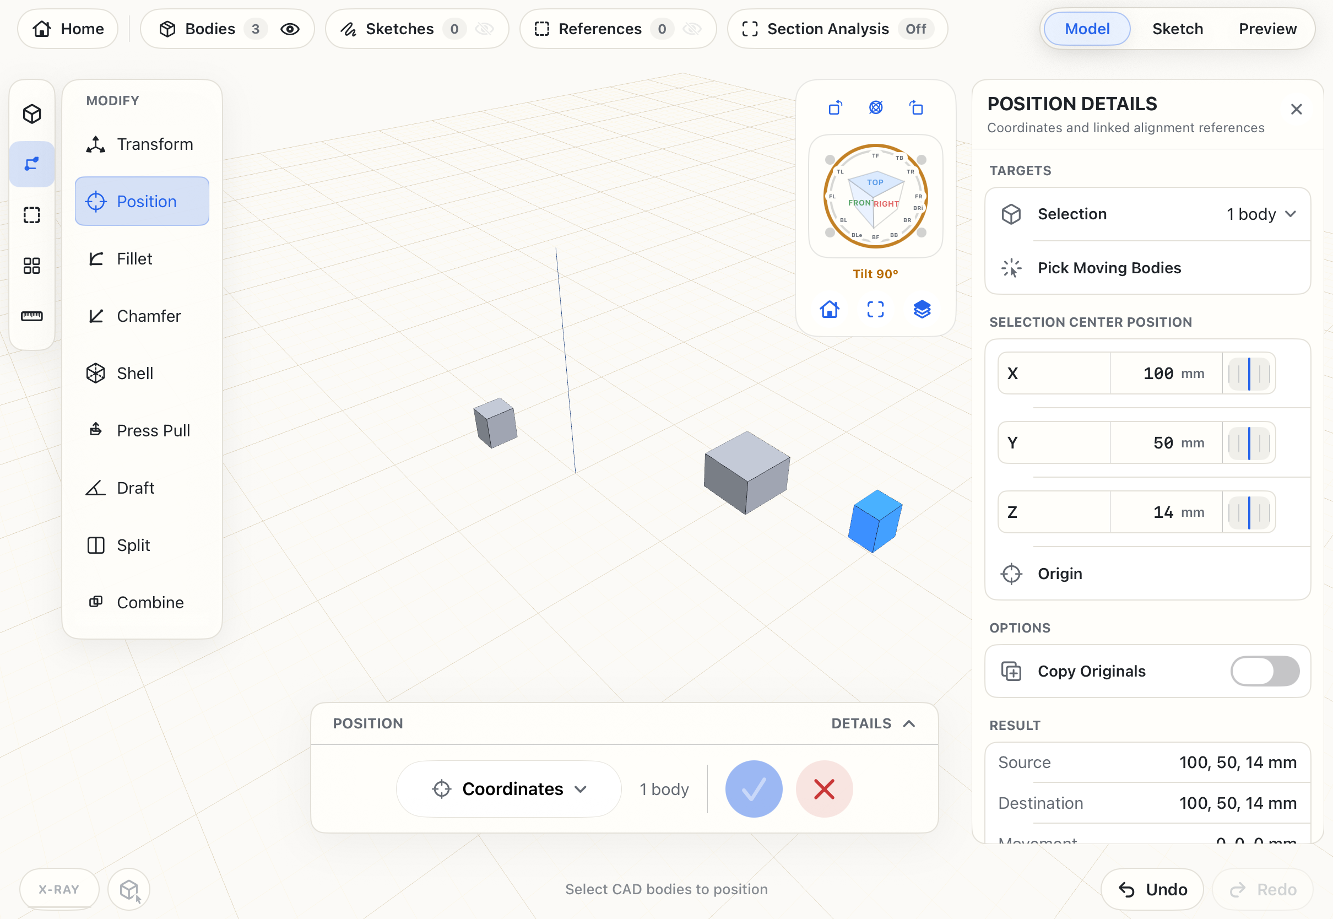
Task: Click the Y value input field
Action: [1166, 443]
